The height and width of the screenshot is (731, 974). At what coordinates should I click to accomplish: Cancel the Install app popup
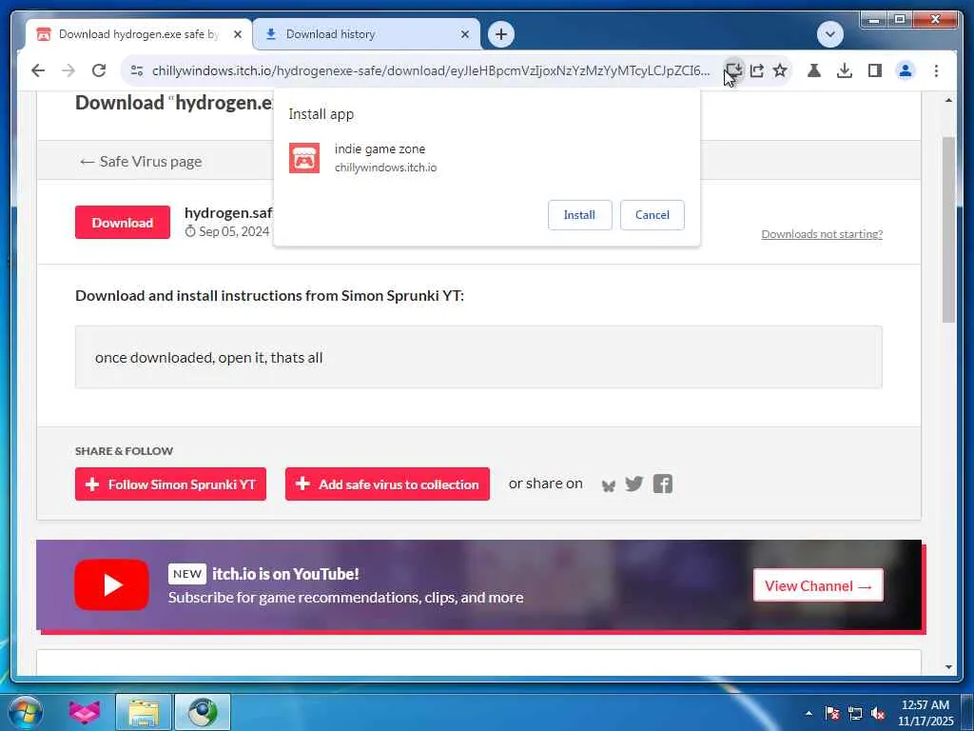click(653, 215)
